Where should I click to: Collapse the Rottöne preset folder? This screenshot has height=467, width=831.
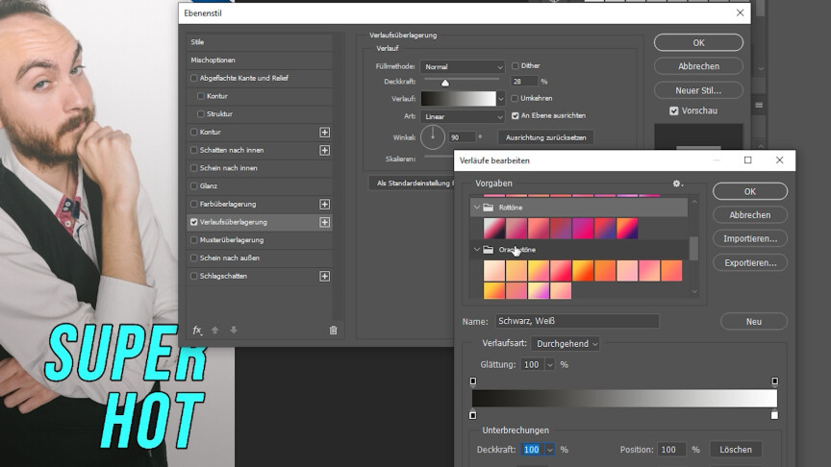pyautogui.click(x=476, y=207)
